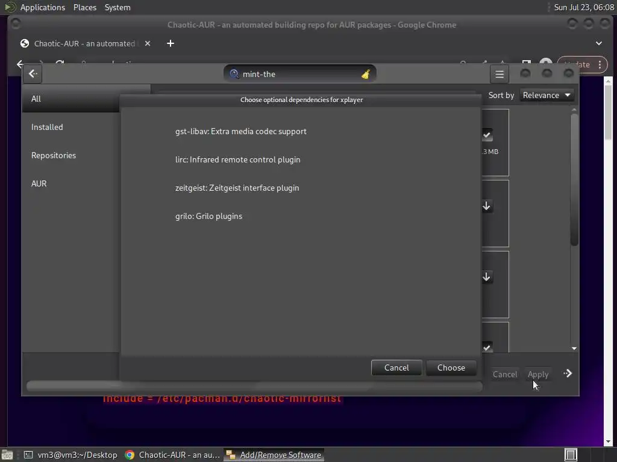Click the search magnifier icon beside mint-the
The image size is (617, 462).
pos(234,74)
